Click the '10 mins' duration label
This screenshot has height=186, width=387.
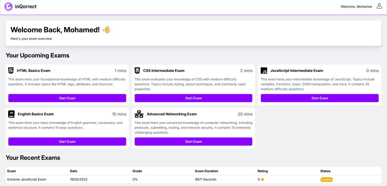point(119,114)
